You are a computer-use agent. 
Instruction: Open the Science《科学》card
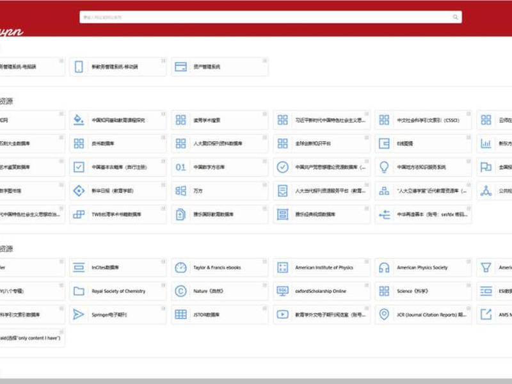pyautogui.click(x=423, y=291)
